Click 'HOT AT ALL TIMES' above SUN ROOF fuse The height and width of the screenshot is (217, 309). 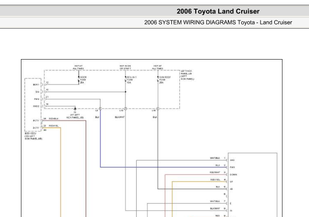158,67
